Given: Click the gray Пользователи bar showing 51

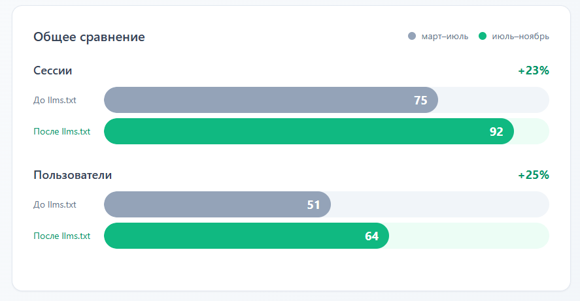Looking at the screenshot, I should pos(209,204).
